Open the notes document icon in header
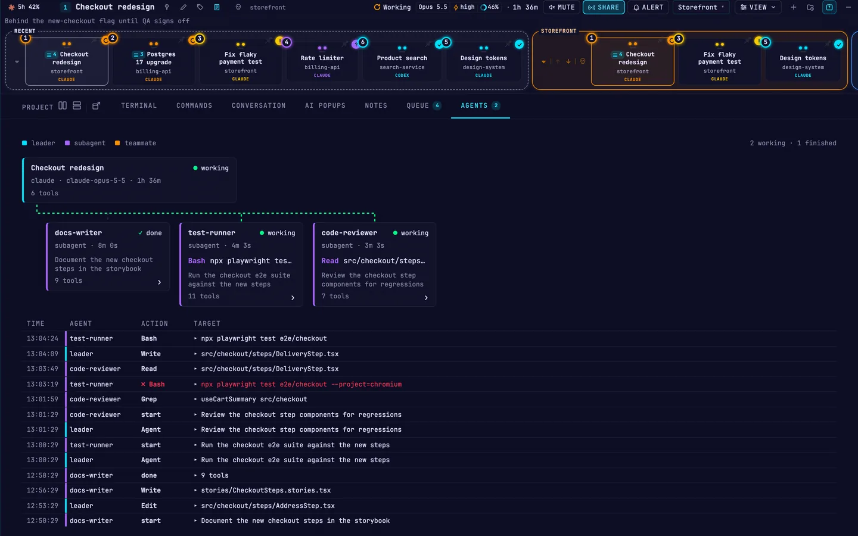The width and height of the screenshot is (858, 536). pyautogui.click(x=217, y=7)
